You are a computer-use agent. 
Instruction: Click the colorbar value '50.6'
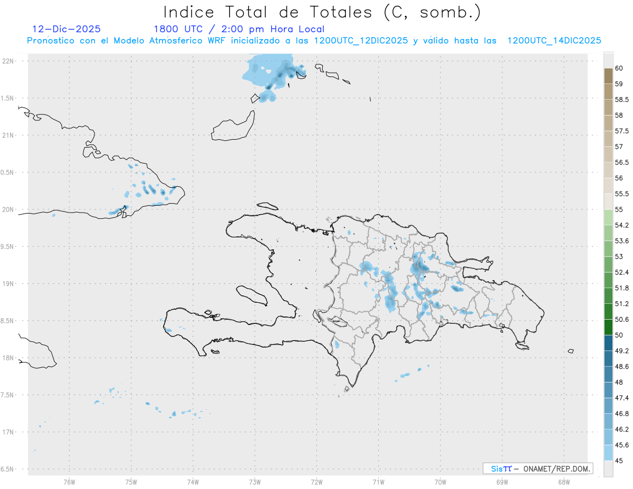pos(621,319)
